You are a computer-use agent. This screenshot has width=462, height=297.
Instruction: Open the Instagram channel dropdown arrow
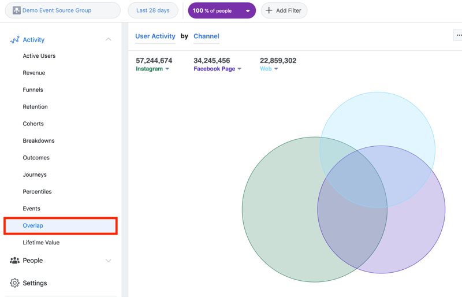click(167, 69)
